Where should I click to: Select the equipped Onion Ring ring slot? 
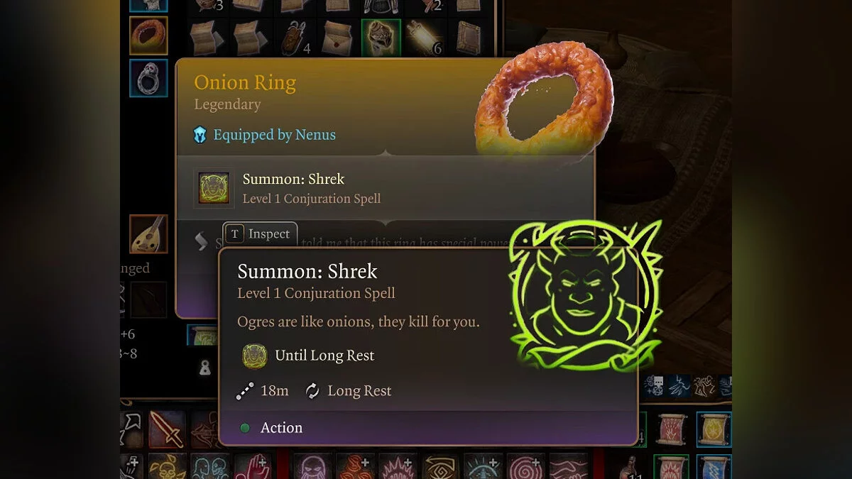click(x=148, y=35)
